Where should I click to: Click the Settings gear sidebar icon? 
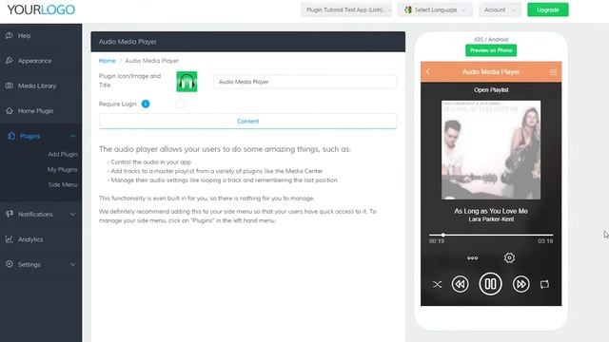coord(10,264)
